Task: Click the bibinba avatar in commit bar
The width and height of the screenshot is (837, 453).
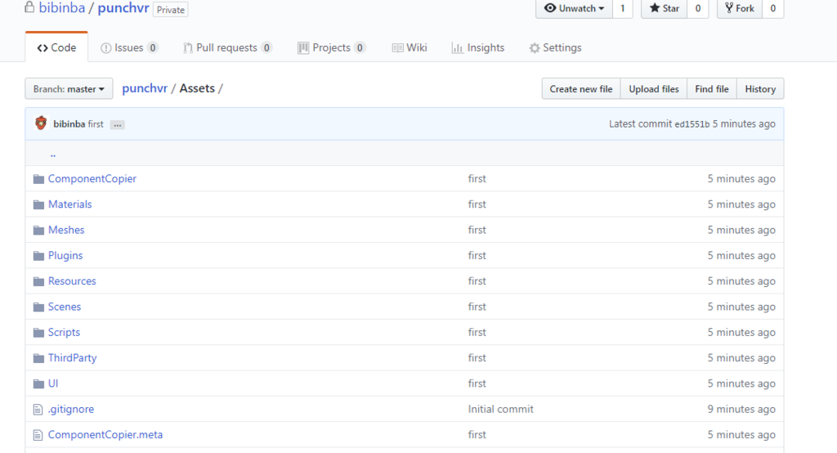Action: tap(41, 123)
